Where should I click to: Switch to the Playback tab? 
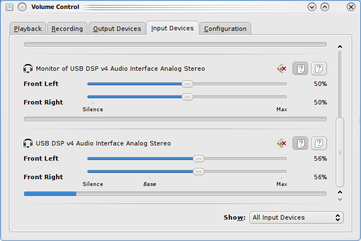28,29
